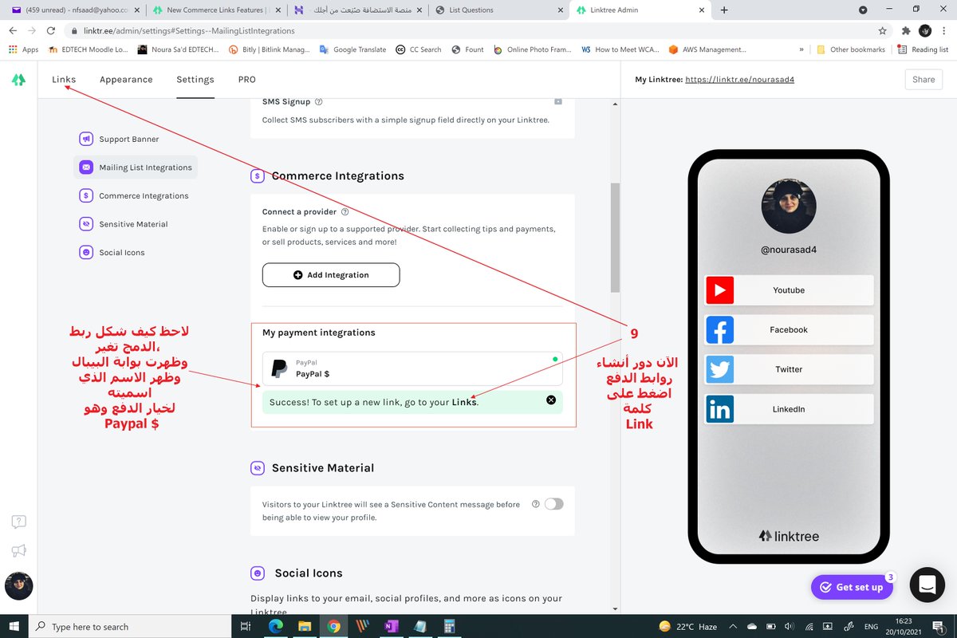957x638 pixels.
Task: Open the Apps bookmarks shortcut
Action: (24, 49)
